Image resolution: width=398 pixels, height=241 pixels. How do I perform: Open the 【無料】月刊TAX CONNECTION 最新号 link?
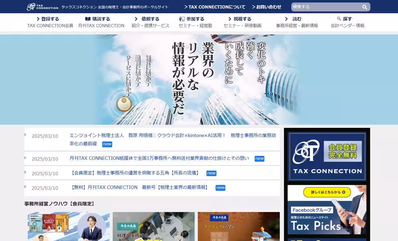tap(140, 188)
